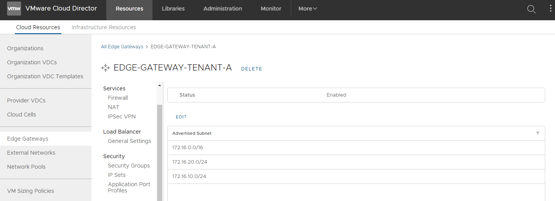Select the Infrastructure Resources tab
The width and height of the screenshot is (555, 201).
click(x=104, y=27)
